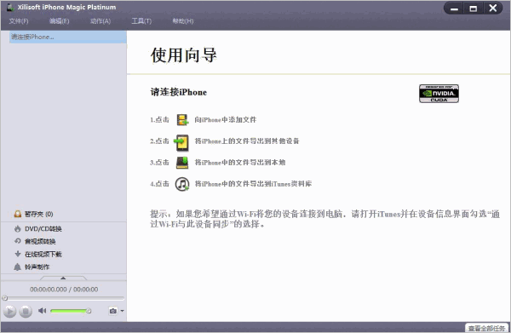This screenshot has width=511, height=333.
Task: Click the playback progress slider
Action: click(x=64, y=298)
